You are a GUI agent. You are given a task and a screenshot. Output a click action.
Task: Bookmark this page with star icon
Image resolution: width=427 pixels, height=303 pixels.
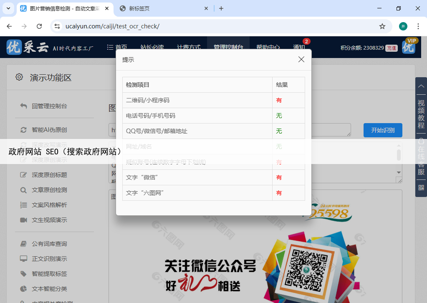click(382, 26)
